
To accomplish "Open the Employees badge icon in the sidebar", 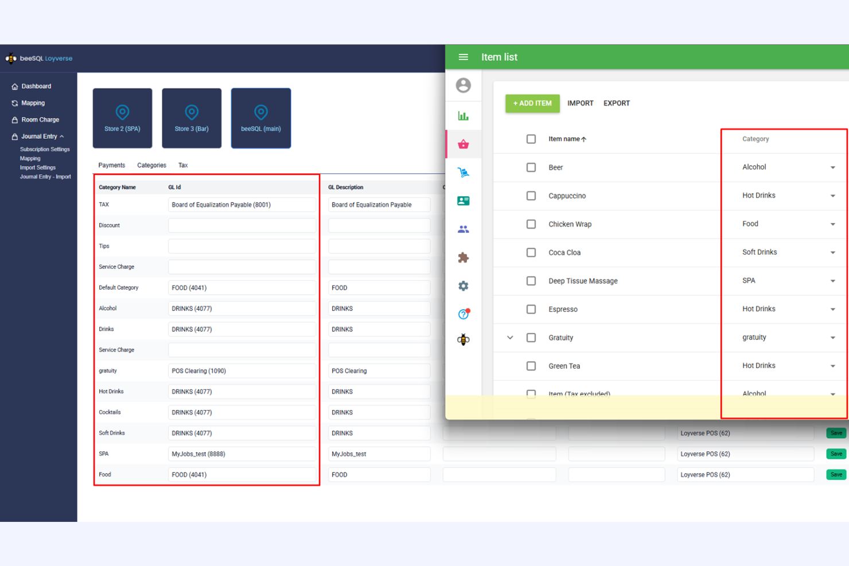I will point(464,200).
